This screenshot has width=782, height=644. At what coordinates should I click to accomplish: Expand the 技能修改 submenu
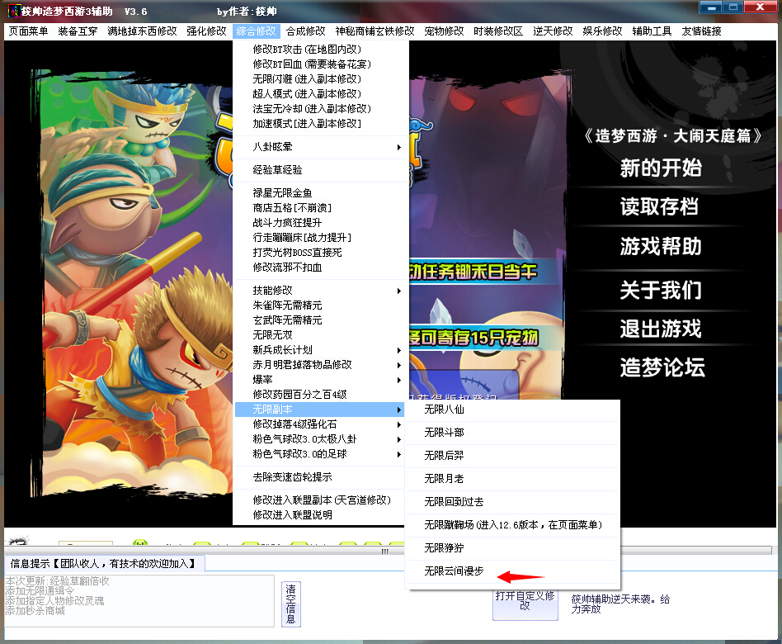tap(319, 291)
